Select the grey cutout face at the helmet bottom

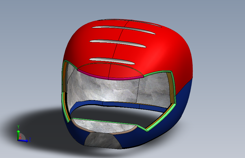[102, 141]
